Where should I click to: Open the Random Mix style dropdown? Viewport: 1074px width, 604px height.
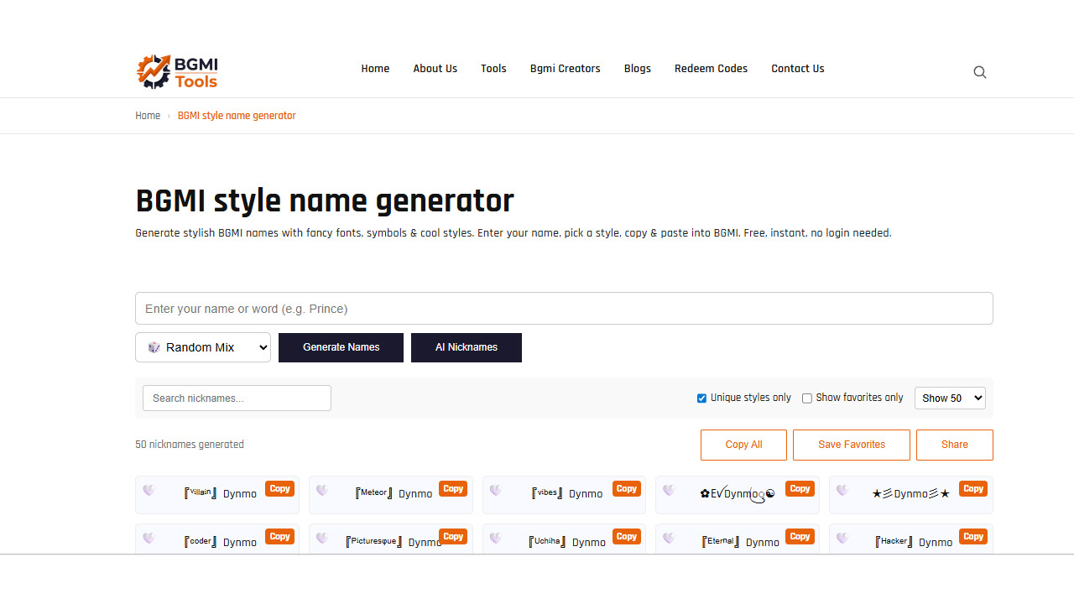(203, 347)
